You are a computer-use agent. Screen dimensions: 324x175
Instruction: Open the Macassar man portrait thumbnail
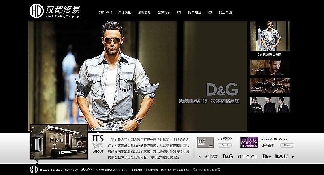(270, 67)
